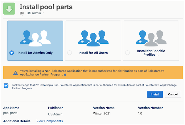Click the blue Install button
Viewport: 185px width, 125px height.
tap(155, 94)
